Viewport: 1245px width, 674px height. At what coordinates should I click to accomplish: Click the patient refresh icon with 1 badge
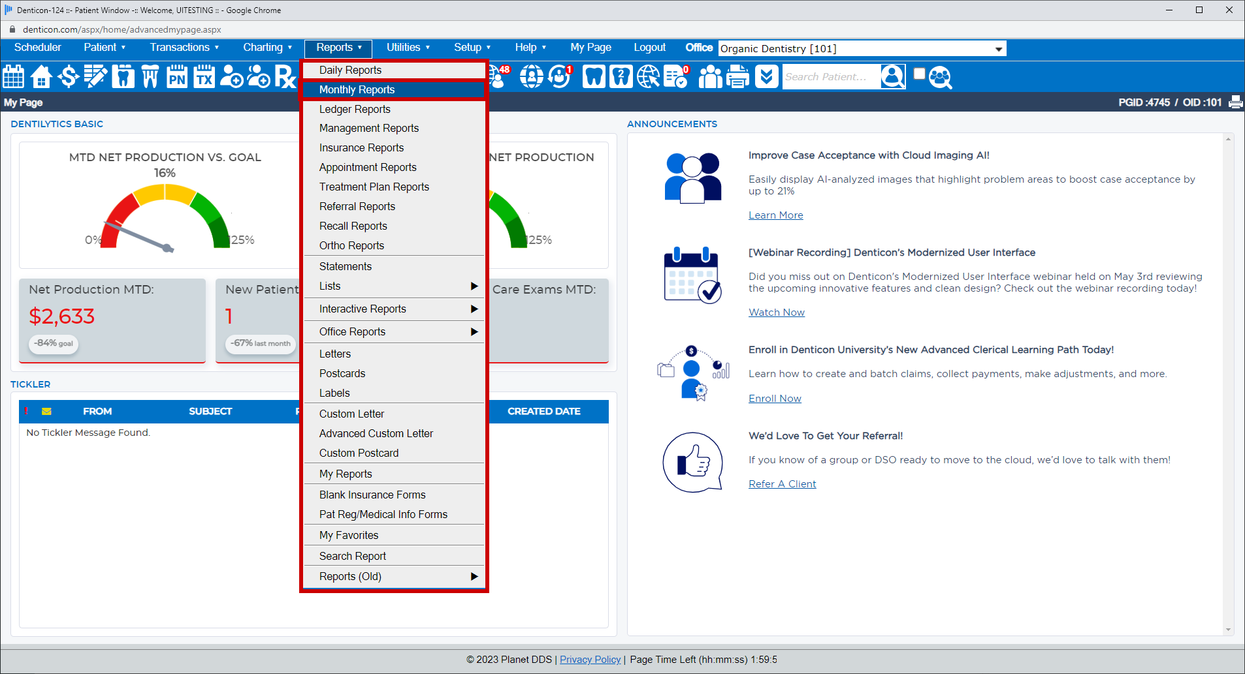click(x=560, y=76)
